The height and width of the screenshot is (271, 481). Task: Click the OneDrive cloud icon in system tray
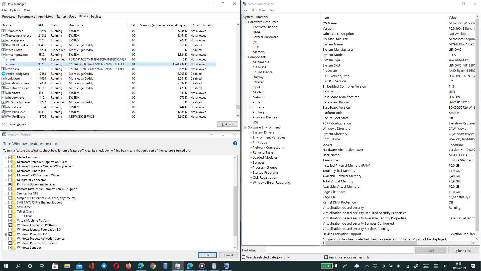click(357, 266)
